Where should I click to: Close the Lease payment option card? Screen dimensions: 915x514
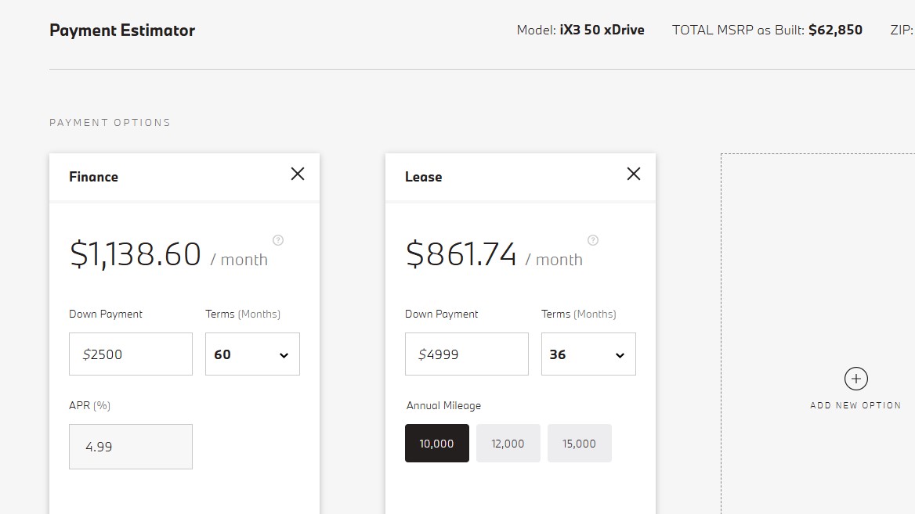point(634,174)
